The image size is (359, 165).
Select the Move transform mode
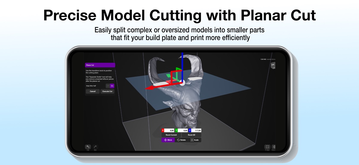pos(168,140)
